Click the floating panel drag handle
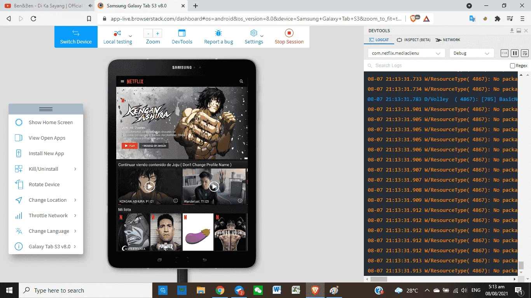Screen dimensions: 531x298 46,109
